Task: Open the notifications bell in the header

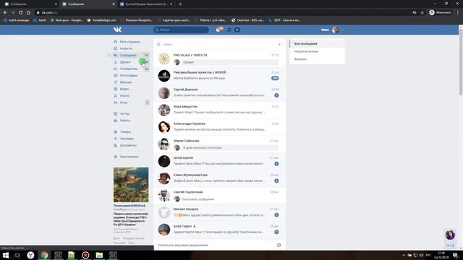Action: coord(218,30)
